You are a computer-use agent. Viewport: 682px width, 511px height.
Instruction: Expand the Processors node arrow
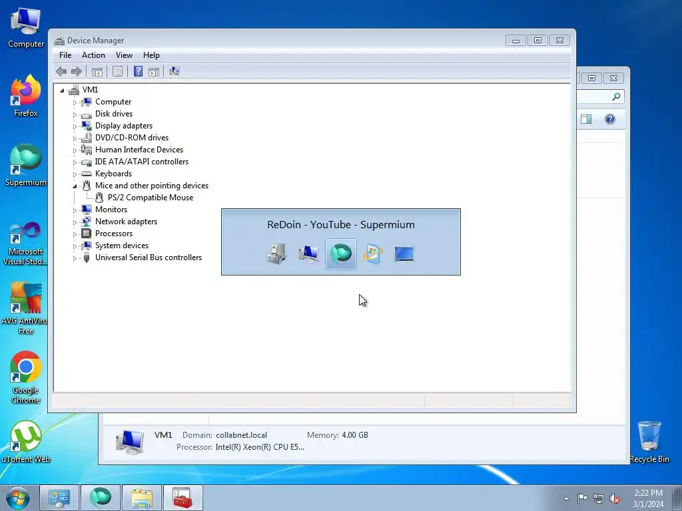75,234
